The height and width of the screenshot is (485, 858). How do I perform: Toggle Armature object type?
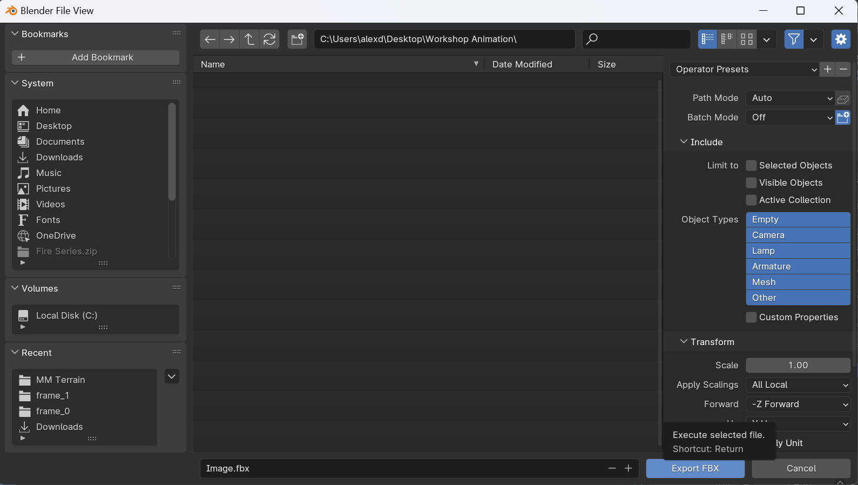pos(798,266)
